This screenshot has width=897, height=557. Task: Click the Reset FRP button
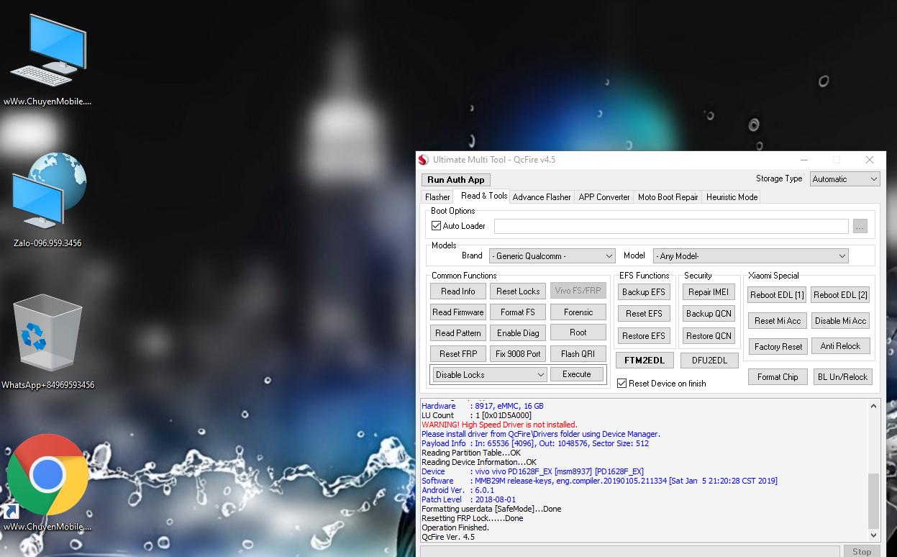(458, 354)
